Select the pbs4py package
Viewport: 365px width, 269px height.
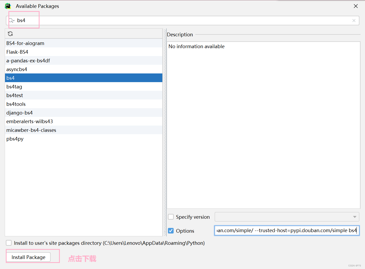pyautogui.click(x=84, y=139)
